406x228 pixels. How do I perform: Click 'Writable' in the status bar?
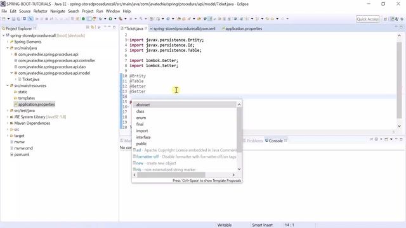(225, 225)
